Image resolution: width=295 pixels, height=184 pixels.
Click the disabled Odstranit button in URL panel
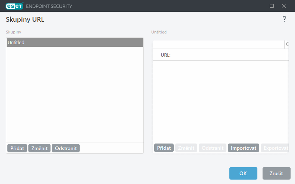[212, 148]
